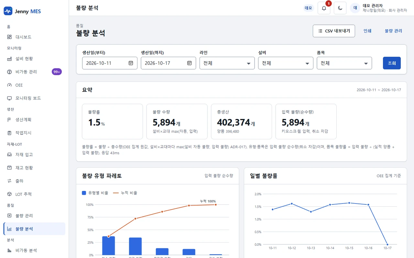This screenshot has width=414, height=258.
Task: Expand the 설비 dropdown
Action: [286, 63]
